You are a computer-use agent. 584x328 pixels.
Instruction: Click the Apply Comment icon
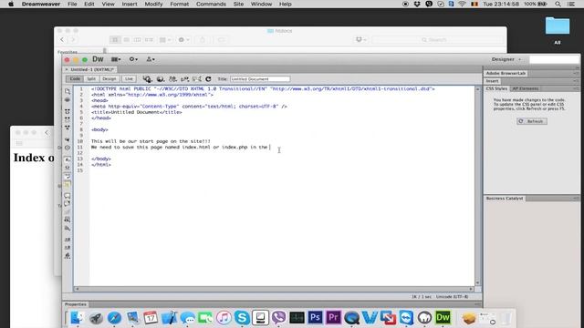68,195
